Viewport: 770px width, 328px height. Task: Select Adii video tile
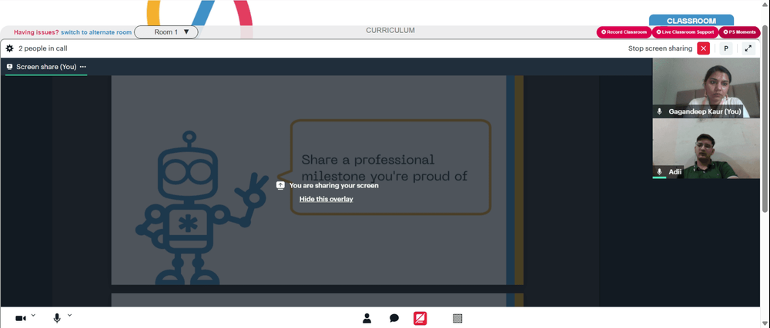(705, 149)
